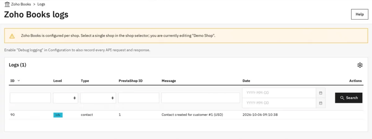Click the Type column header
372x139 pixels.
(x=85, y=81)
